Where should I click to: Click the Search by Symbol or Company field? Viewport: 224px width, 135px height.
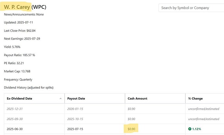[191, 8]
